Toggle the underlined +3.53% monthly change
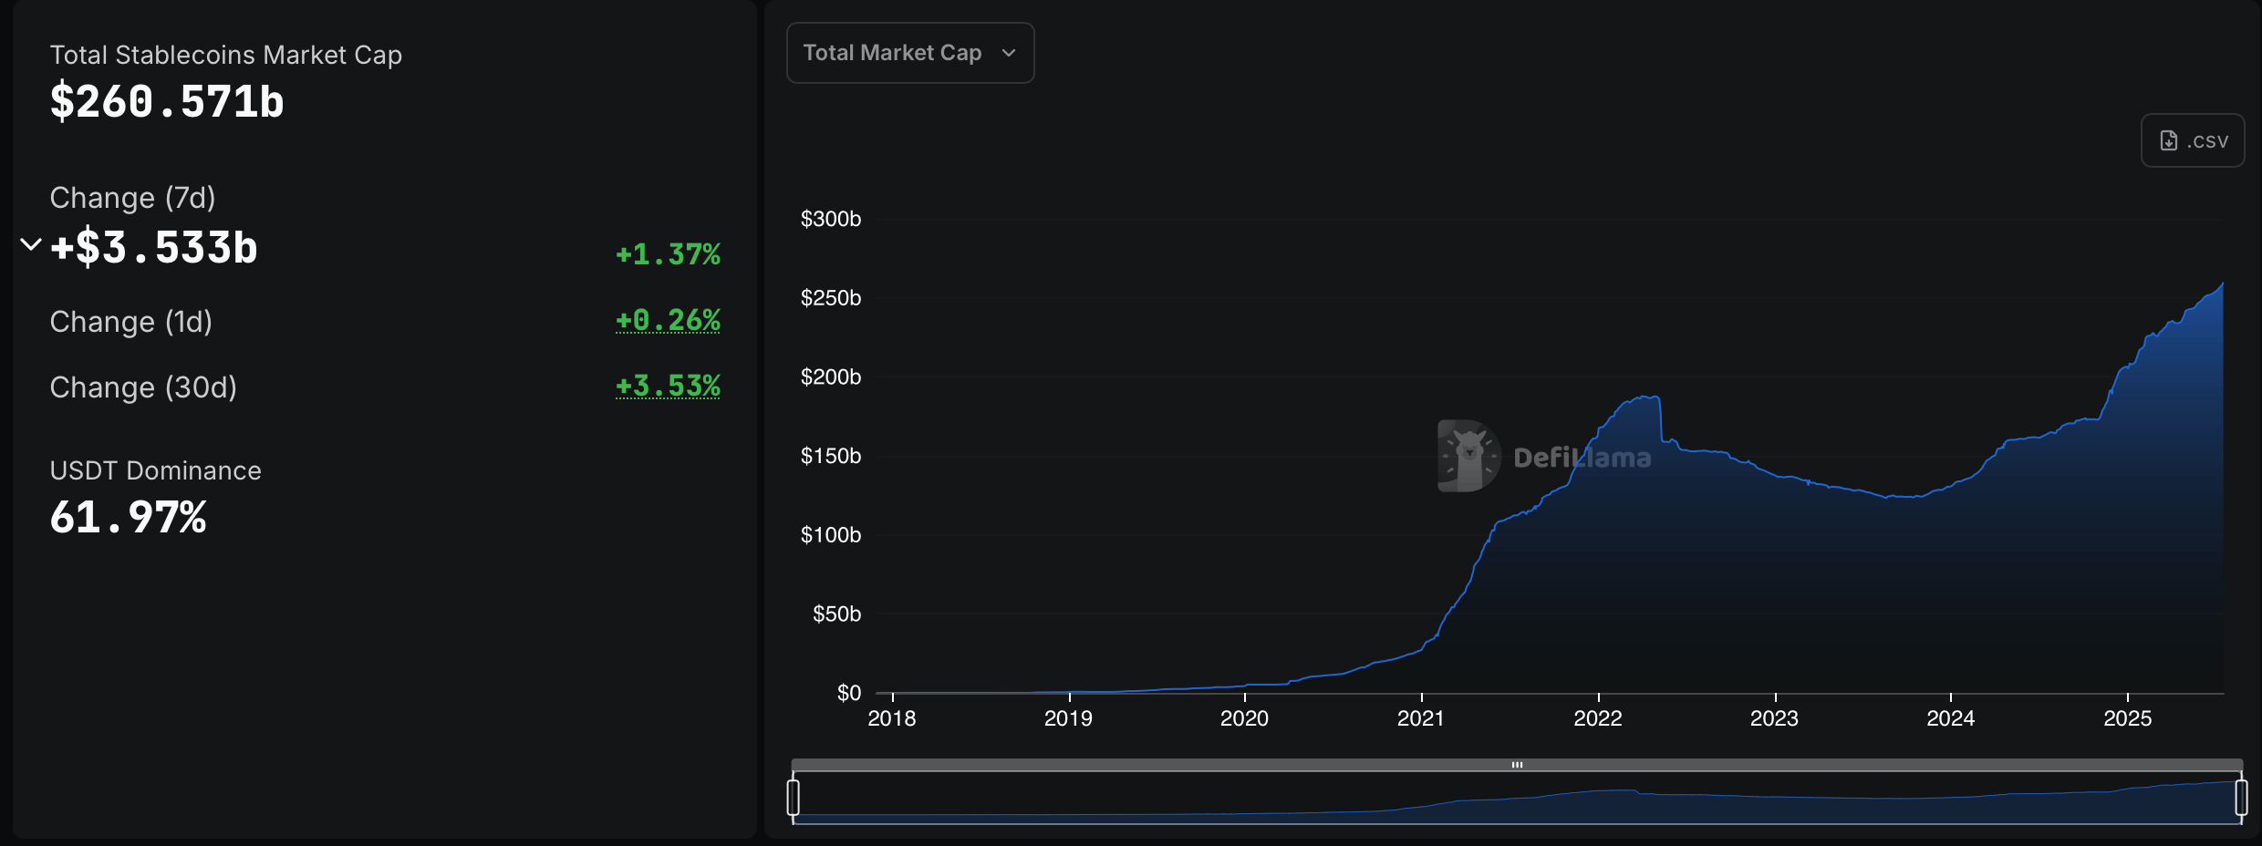This screenshot has width=2262, height=846. click(x=669, y=387)
